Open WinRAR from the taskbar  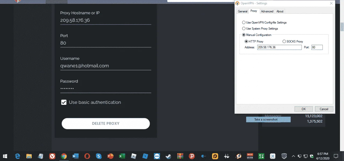[180, 156]
